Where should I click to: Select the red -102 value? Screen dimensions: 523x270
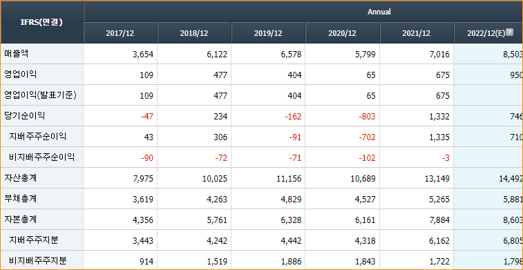(368, 157)
